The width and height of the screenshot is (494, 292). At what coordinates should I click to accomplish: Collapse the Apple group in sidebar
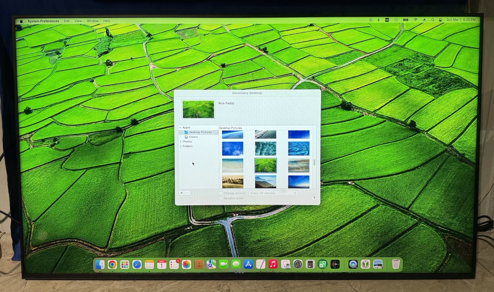(180, 128)
